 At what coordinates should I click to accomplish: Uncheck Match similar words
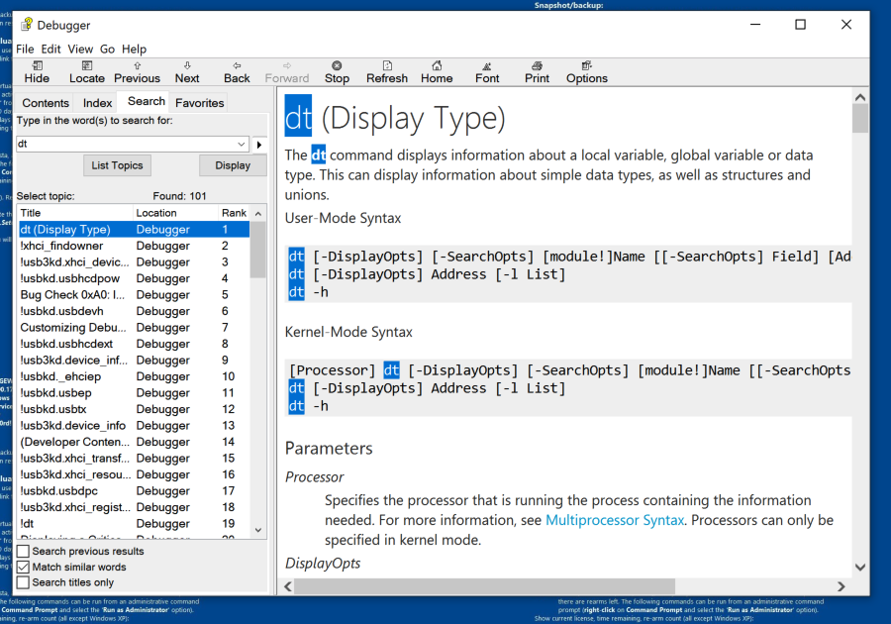tap(23, 567)
